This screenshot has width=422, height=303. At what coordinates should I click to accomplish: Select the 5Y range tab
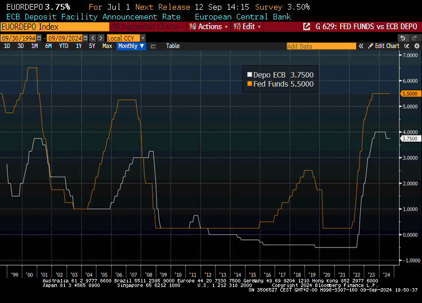[x=92, y=46]
